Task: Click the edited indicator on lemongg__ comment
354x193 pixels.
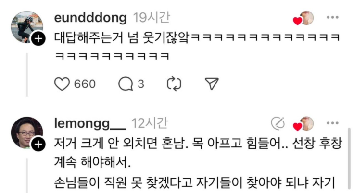Action: pos(278,123)
